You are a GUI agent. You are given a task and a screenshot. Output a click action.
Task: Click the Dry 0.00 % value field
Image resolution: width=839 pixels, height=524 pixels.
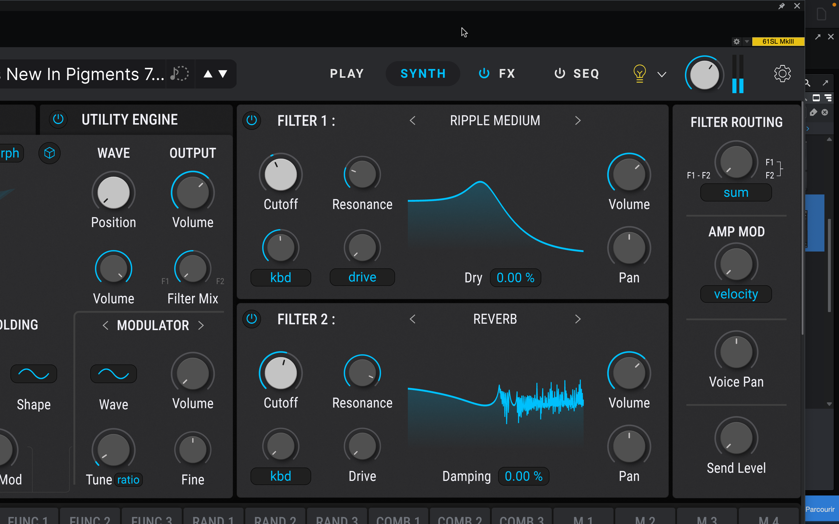[x=515, y=278]
